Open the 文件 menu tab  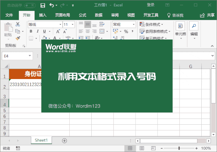pos(9,15)
